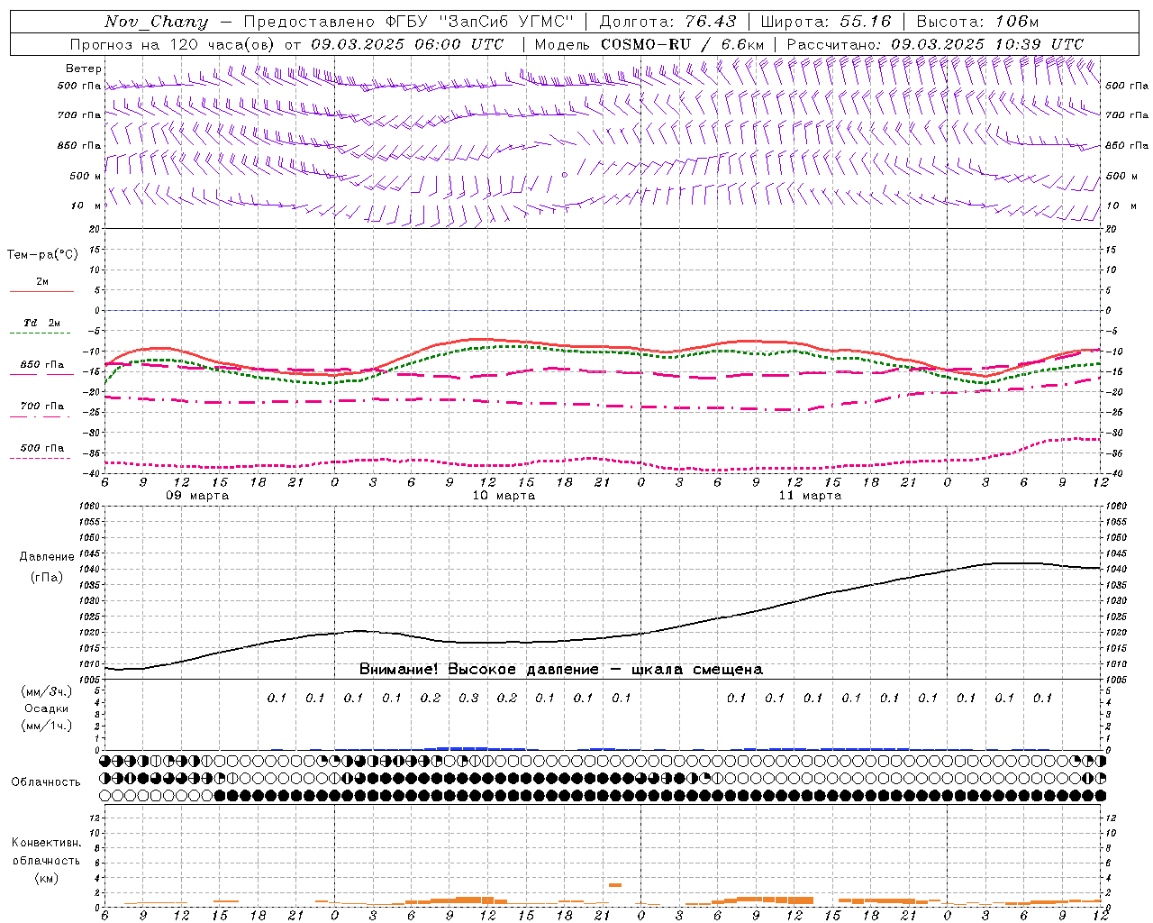Click the (мм/3ч.) precipitation unit label
The width and height of the screenshot is (1153, 923).
click(x=47, y=691)
